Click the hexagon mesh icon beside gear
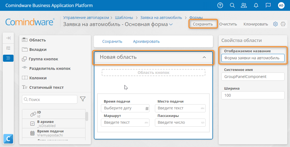Image resolution: width=290 pixels, height=147 pixels. (x=283, y=24)
